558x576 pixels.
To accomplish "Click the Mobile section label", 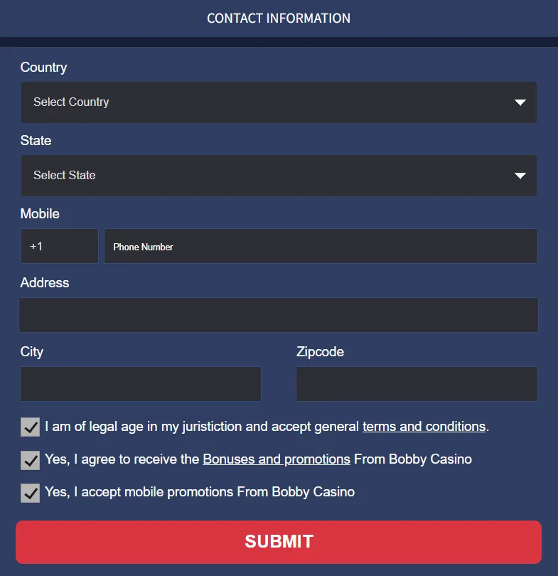I will [x=40, y=213].
